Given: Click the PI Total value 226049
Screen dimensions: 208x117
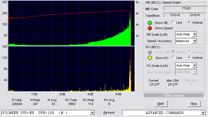Looking at the screenshot, I should coord(17,104).
